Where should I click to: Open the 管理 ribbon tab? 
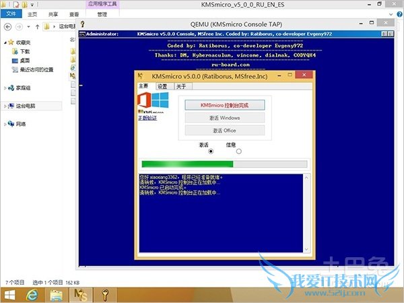pyautogui.click(x=102, y=14)
